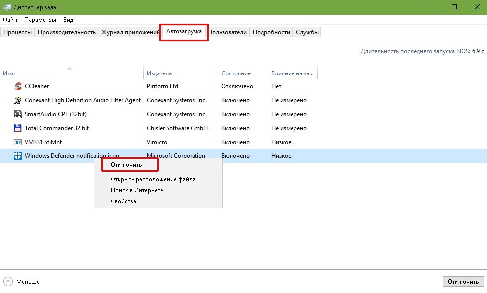The height and width of the screenshot is (293, 487).
Task: Click the Отключить button at window bottom
Action: point(463,282)
